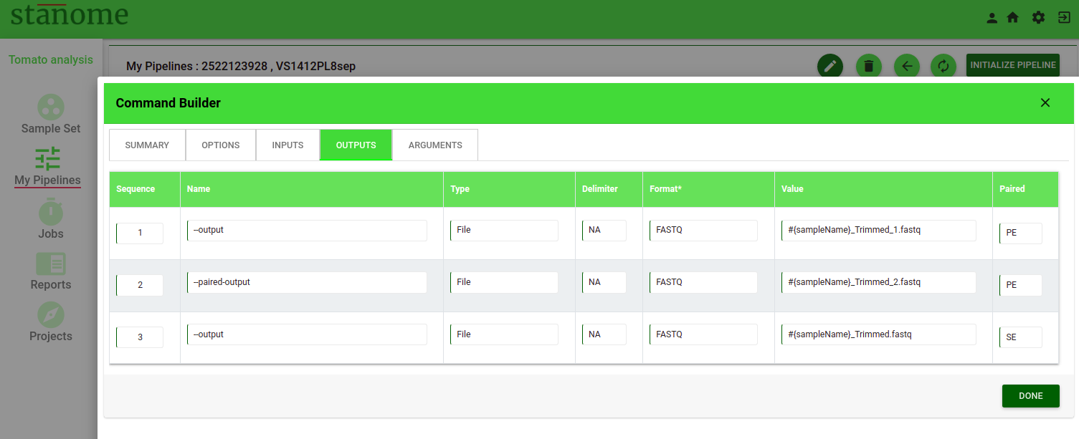Viewport: 1079px width, 439px height.
Task: Open the Type field of sequence 1
Action: coord(504,230)
